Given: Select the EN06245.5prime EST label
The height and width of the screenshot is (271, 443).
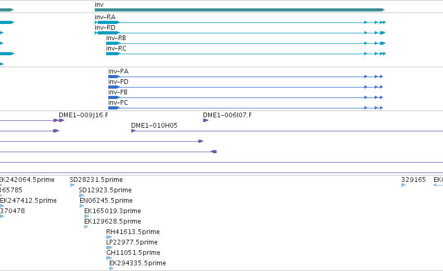Looking at the screenshot, I should click(106, 201).
